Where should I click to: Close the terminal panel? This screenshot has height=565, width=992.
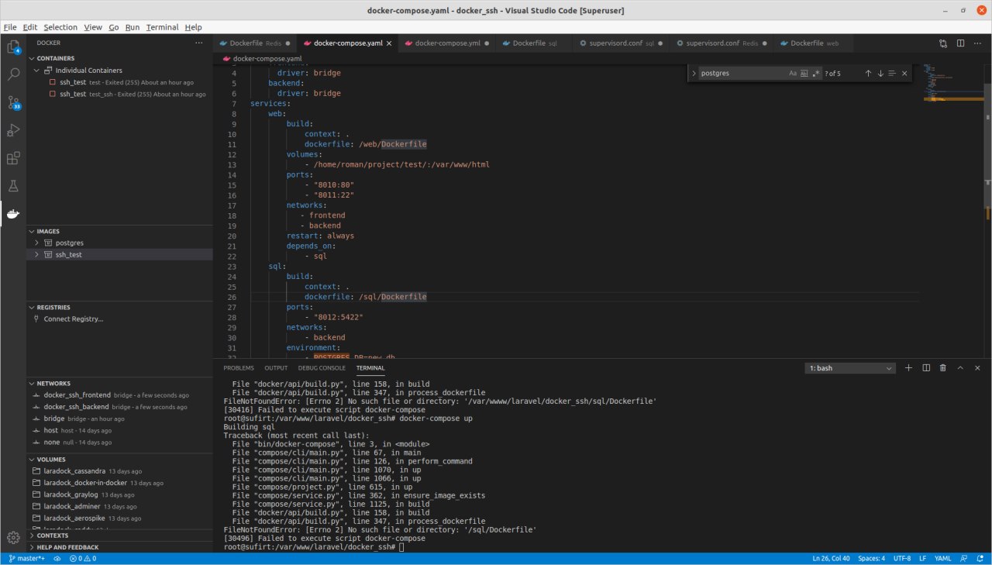(977, 368)
